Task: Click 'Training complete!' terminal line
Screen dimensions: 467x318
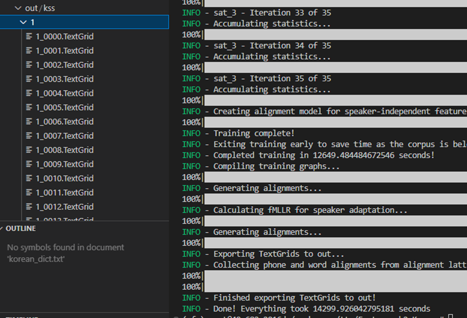Action: tap(238, 133)
